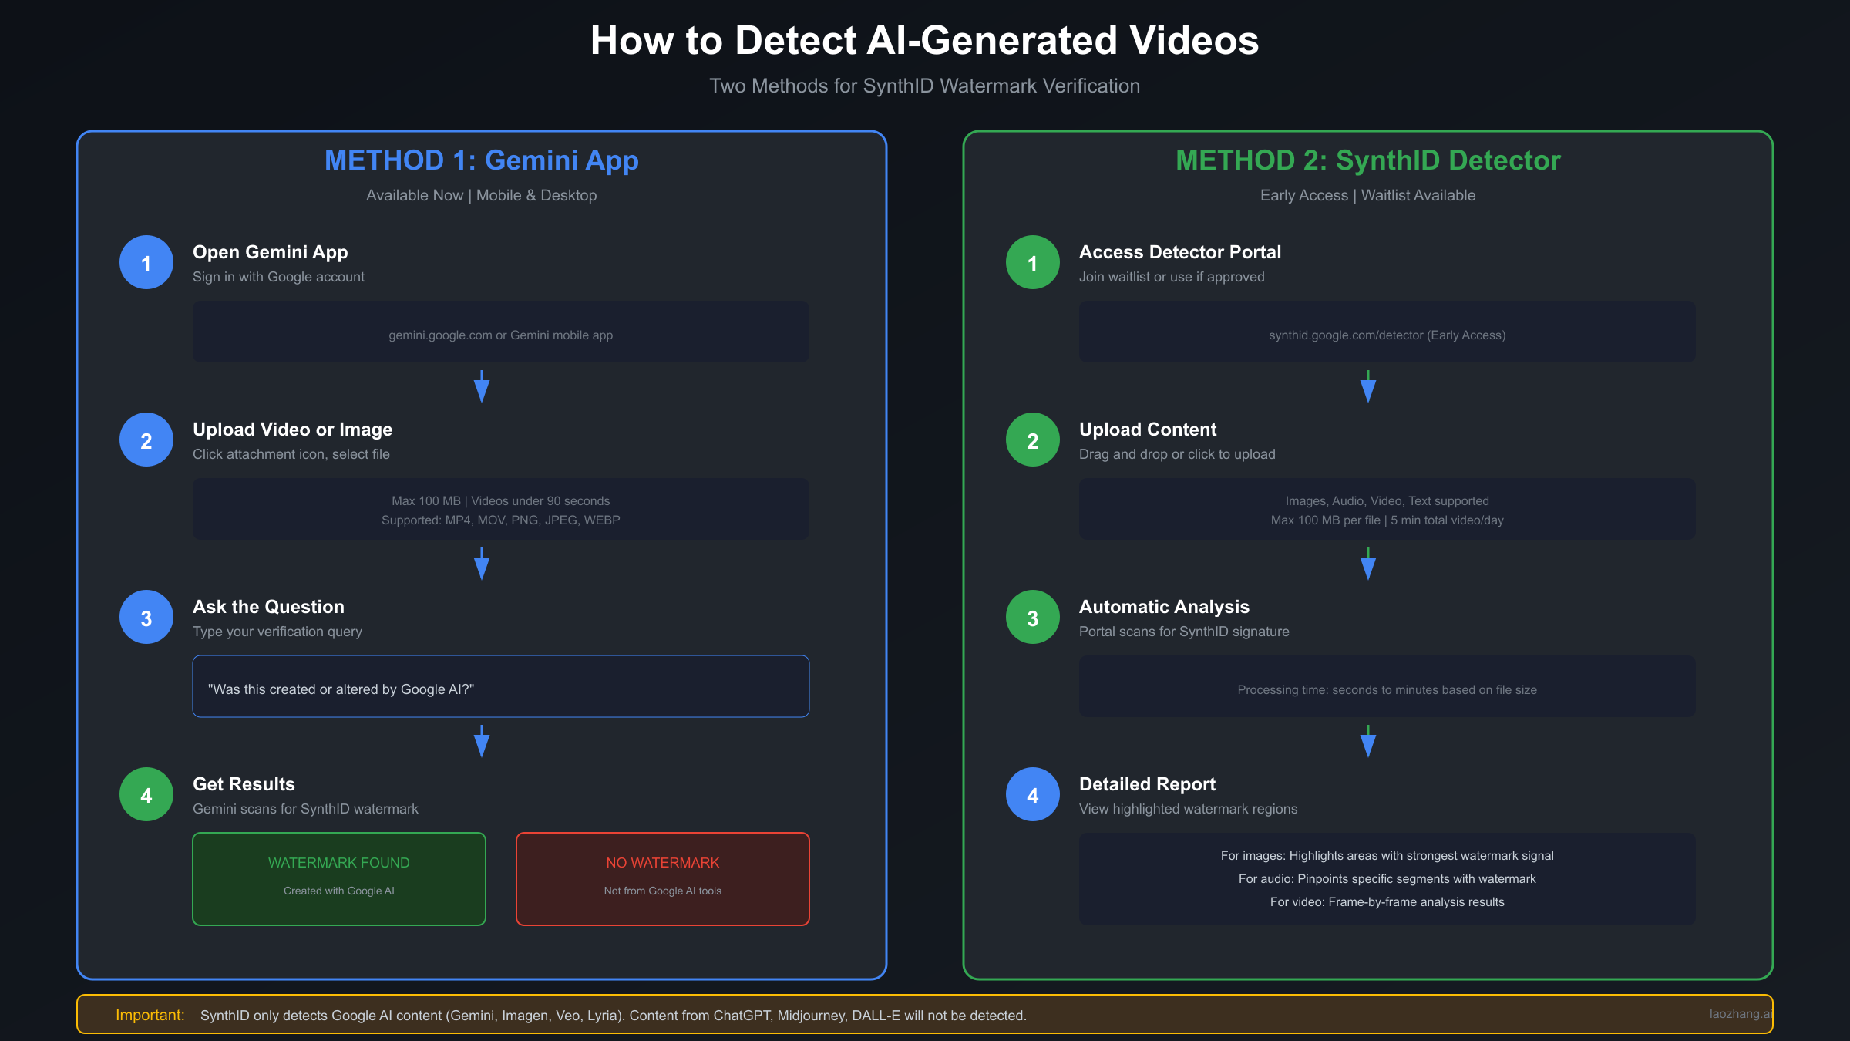1850x1041 pixels.
Task: Click the NO WATERMARK result box
Action: click(661, 878)
